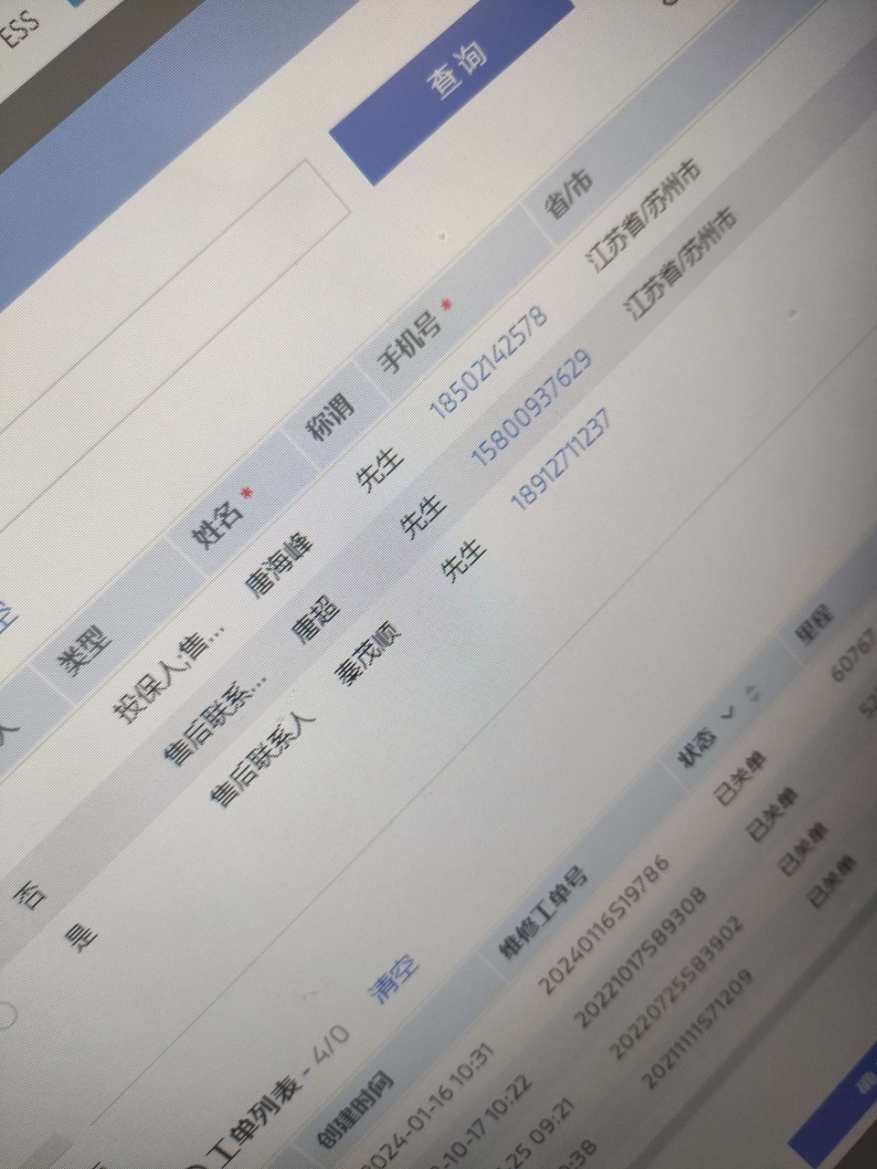Select the name 唐超
Screen dimensions: 877x1169
point(314,620)
